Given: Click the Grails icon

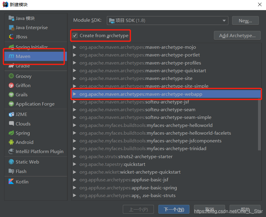Looking at the screenshot, I should (11, 95).
